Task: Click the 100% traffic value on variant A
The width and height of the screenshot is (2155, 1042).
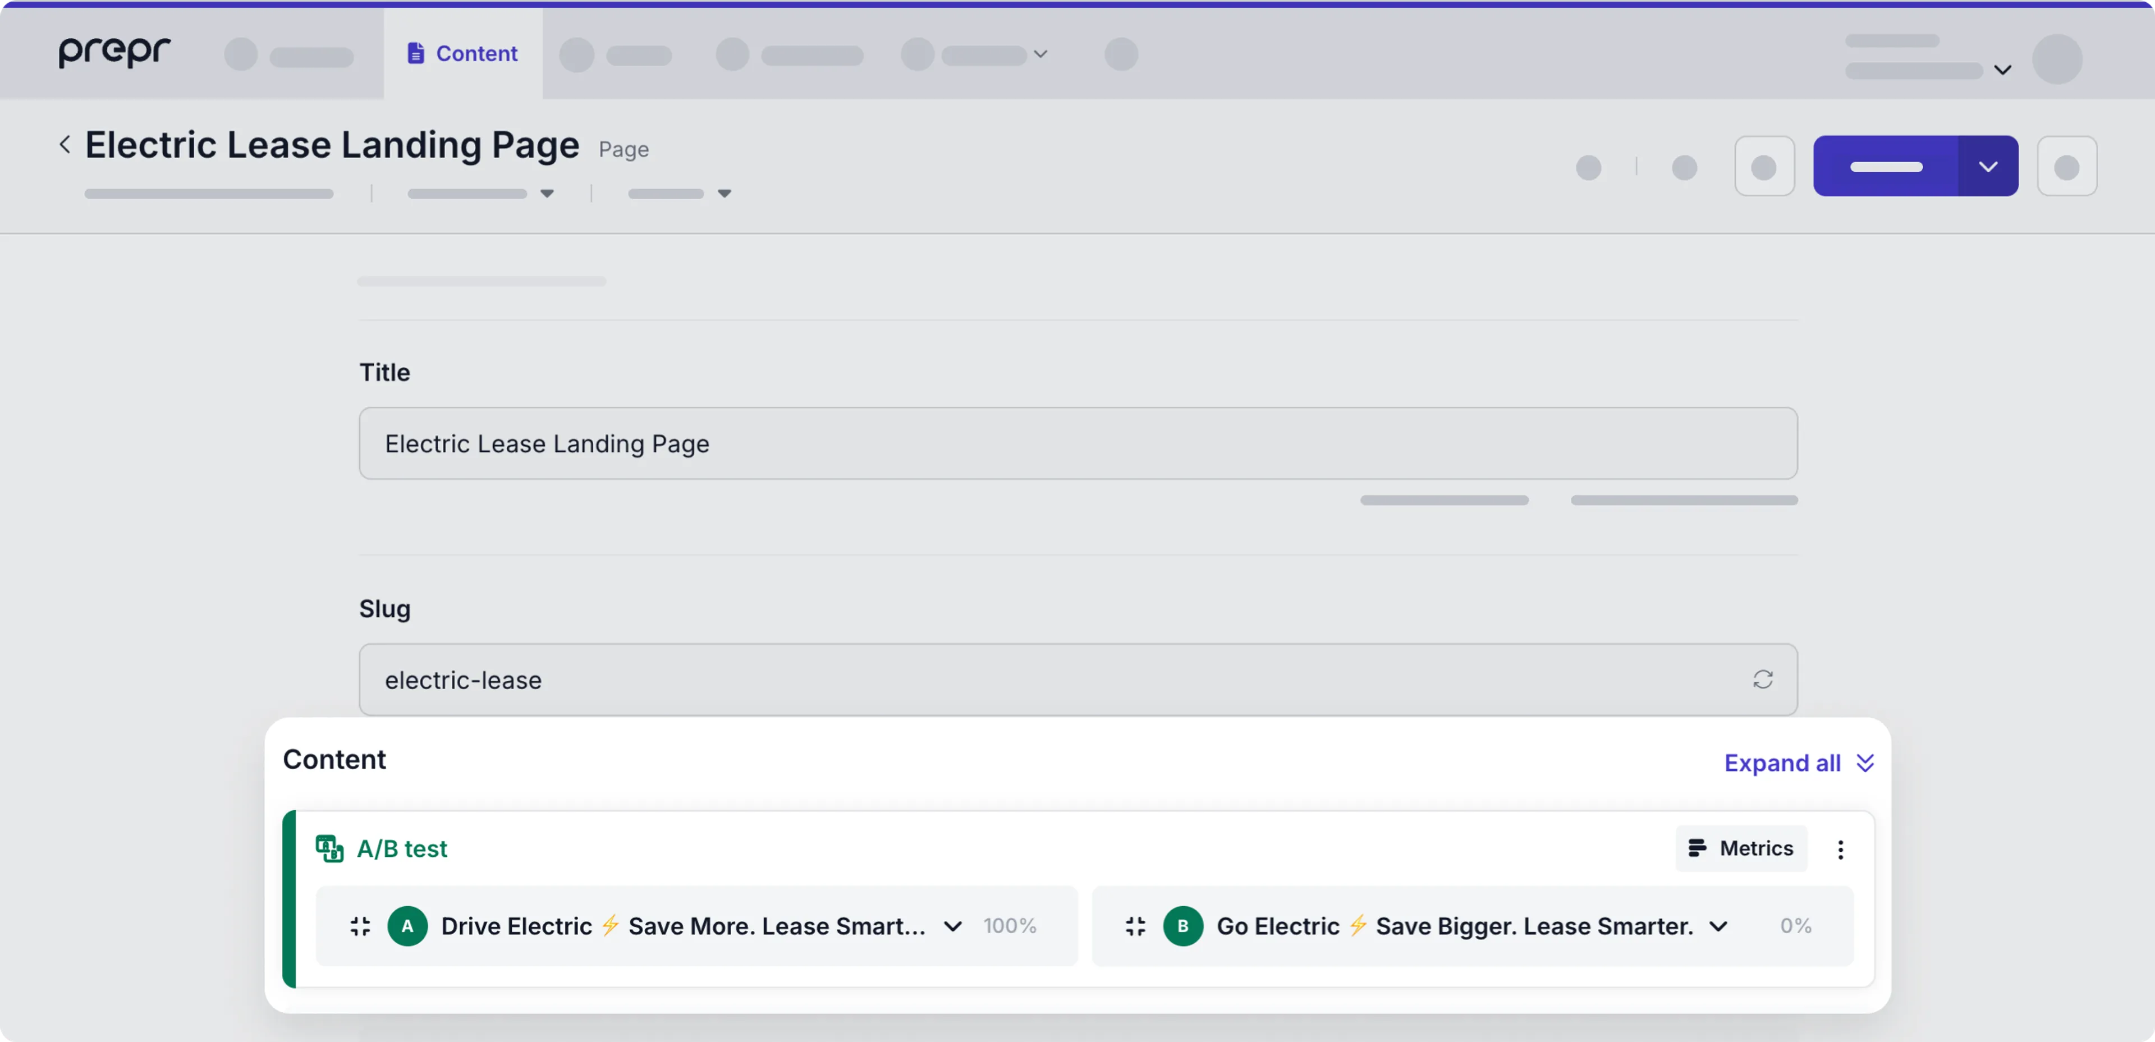Action: point(1009,926)
